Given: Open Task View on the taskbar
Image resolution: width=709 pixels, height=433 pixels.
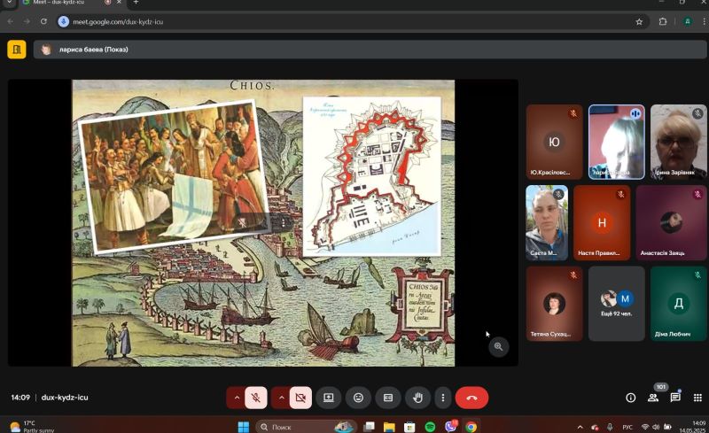Looking at the screenshot, I should coord(370,427).
